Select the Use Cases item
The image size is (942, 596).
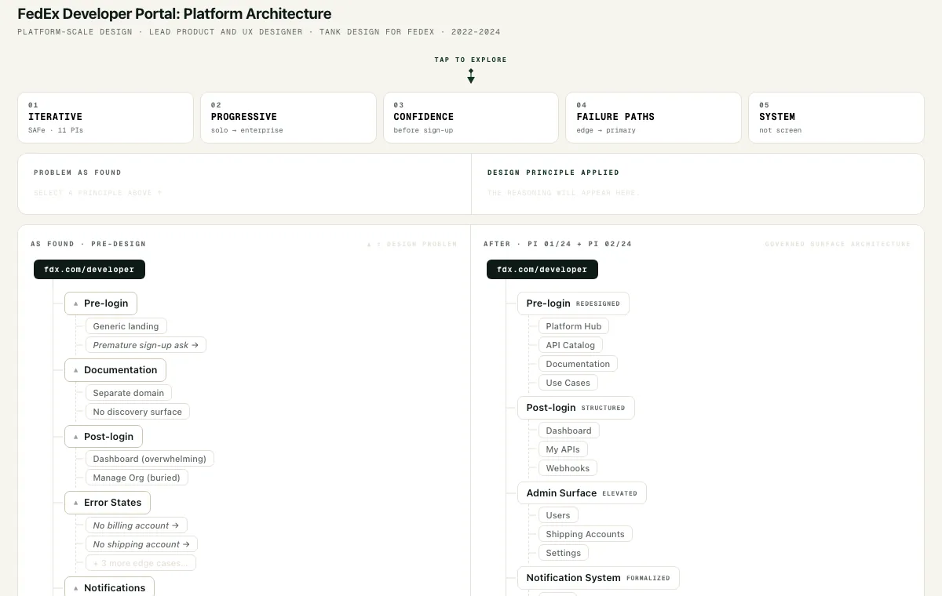[x=568, y=383]
